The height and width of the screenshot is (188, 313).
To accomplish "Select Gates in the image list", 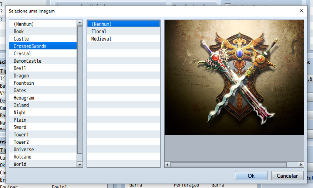I will tap(43, 90).
